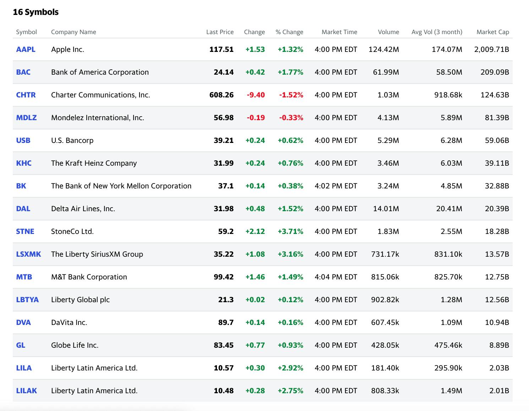Open the MTB ticker symbol link

coord(24,277)
